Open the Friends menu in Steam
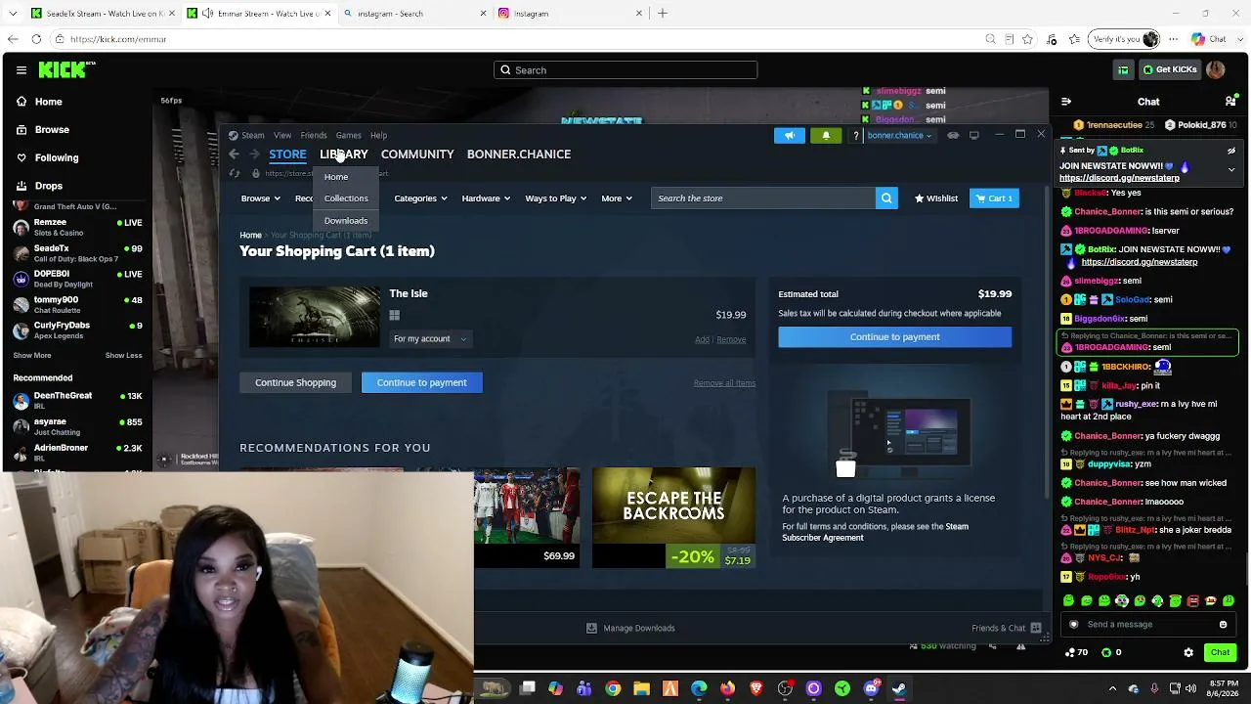The width and height of the screenshot is (1251, 704). pyautogui.click(x=314, y=136)
